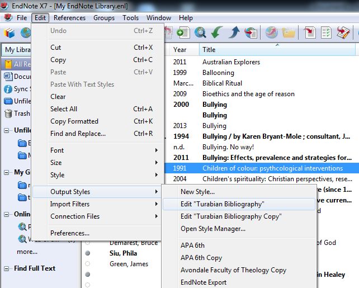The height and width of the screenshot is (288, 359).
Task: Choose Clear from the Edit menu
Action: click(98, 97)
